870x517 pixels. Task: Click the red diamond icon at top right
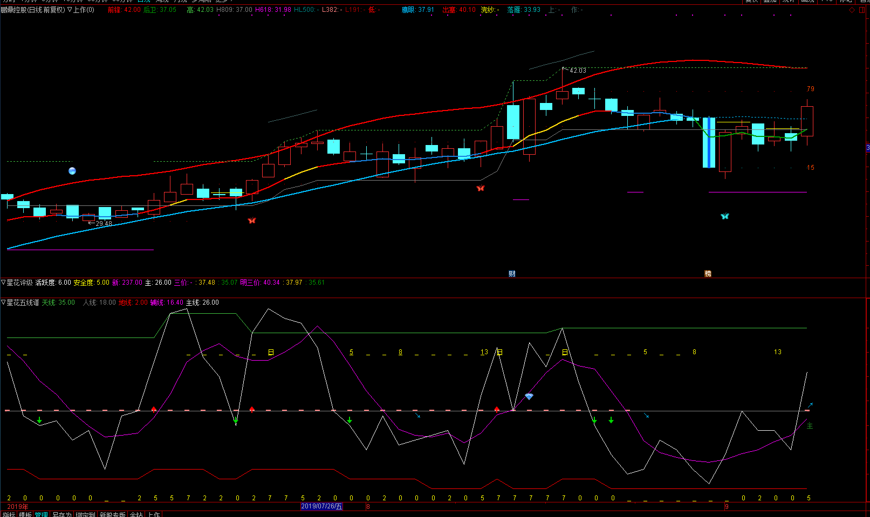pyautogui.click(x=852, y=10)
